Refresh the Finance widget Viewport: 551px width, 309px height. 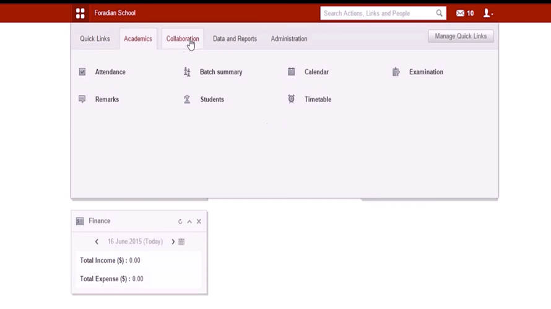[x=180, y=221]
